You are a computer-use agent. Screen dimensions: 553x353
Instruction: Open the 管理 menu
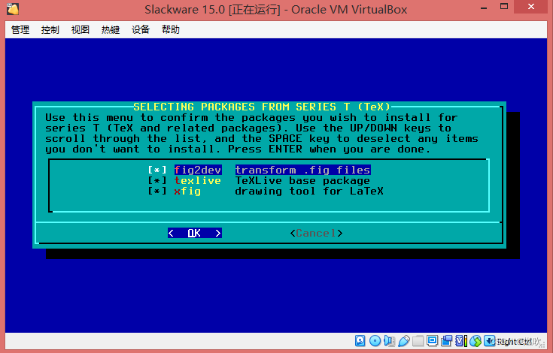pyautogui.click(x=20, y=29)
